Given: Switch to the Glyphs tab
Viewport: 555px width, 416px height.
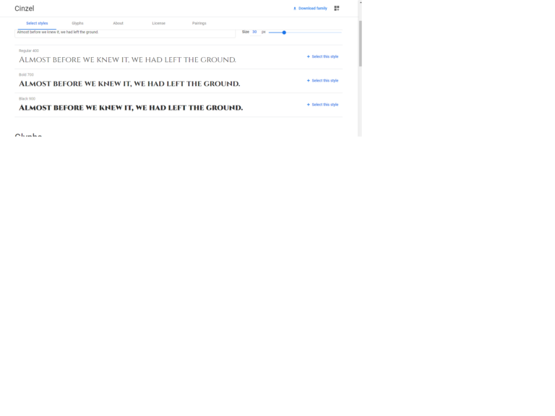Looking at the screenshot, I should click(x=77, y=23).
